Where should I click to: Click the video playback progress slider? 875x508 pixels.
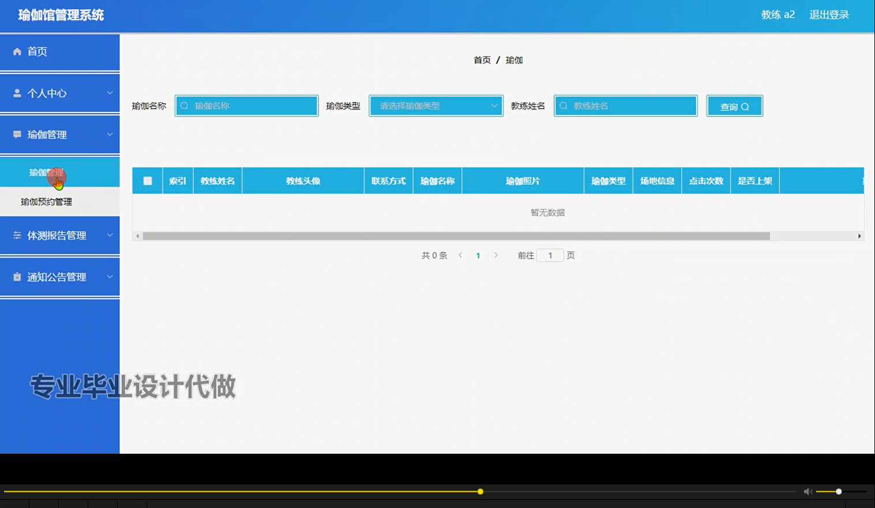click(x=480, y=491)
